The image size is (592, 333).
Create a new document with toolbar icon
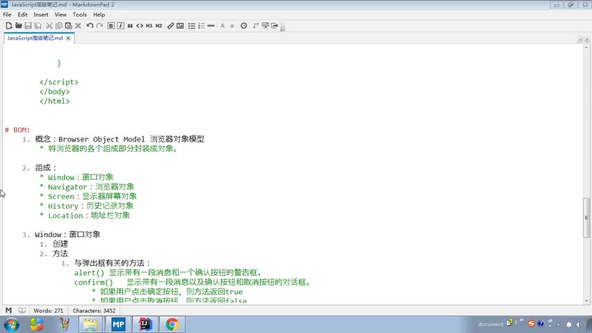pyautogui.click(x=8, y=26)
